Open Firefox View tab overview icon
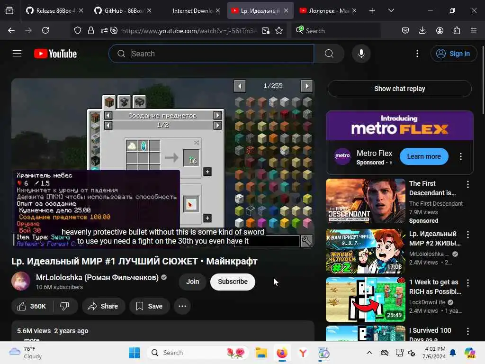The width and height of the screenshot is (485, 364). pyautogui.click(x=9, y=10)
